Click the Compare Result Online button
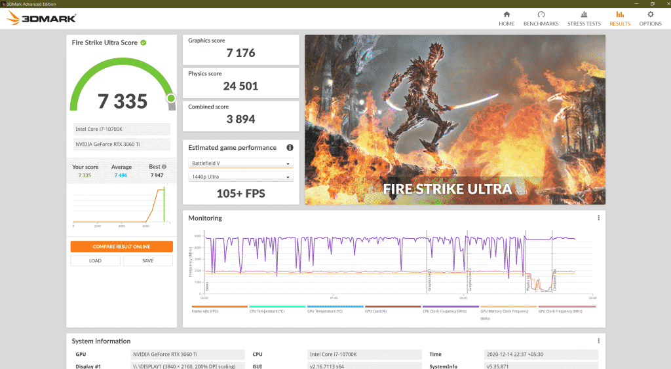Viewport: 671px width, 369px height. coord(121,247)
